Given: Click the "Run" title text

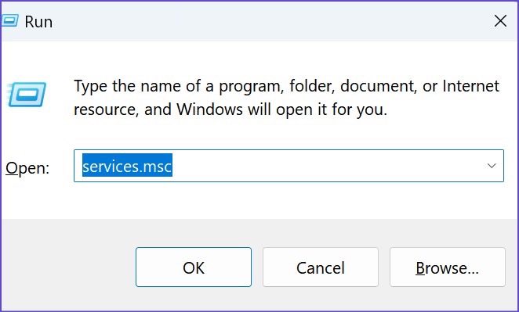Looking at the screenshot, I should click(x=38, y=22).
